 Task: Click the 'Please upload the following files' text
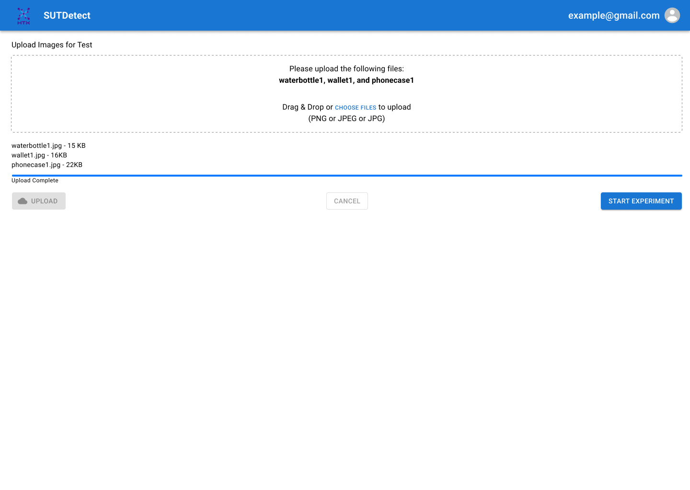coord(346,69)
